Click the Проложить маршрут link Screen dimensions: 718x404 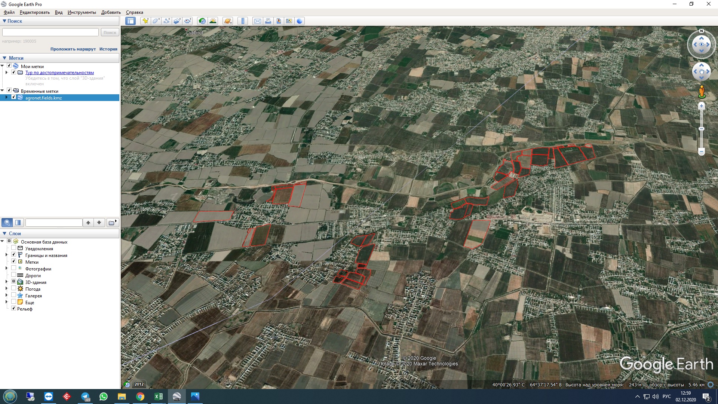click(73, 49)
